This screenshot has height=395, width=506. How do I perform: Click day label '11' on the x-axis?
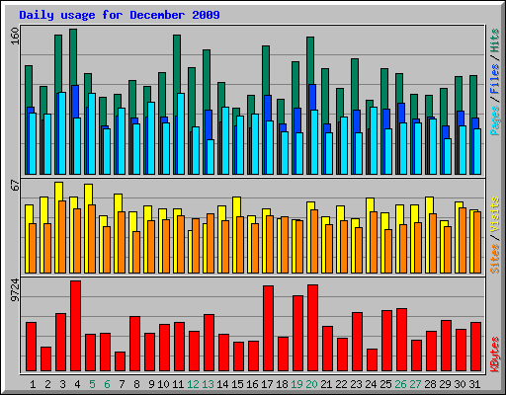point(178,384)
